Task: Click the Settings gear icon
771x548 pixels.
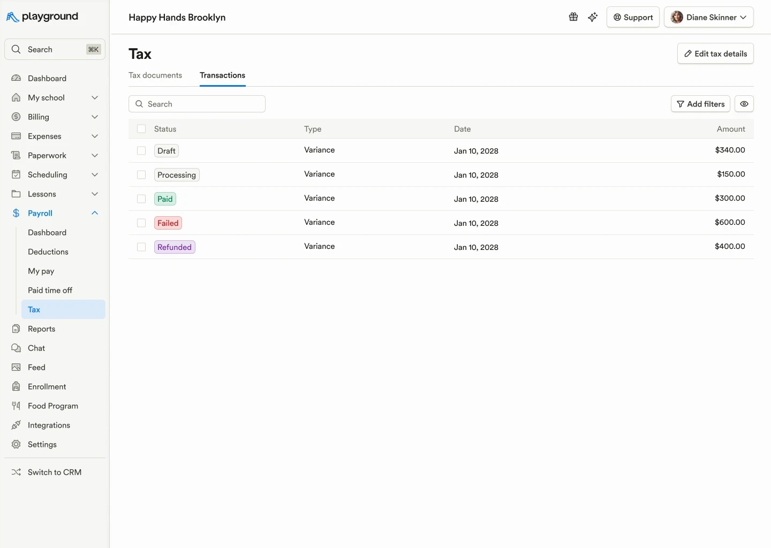Action: (x=16, y=444)
